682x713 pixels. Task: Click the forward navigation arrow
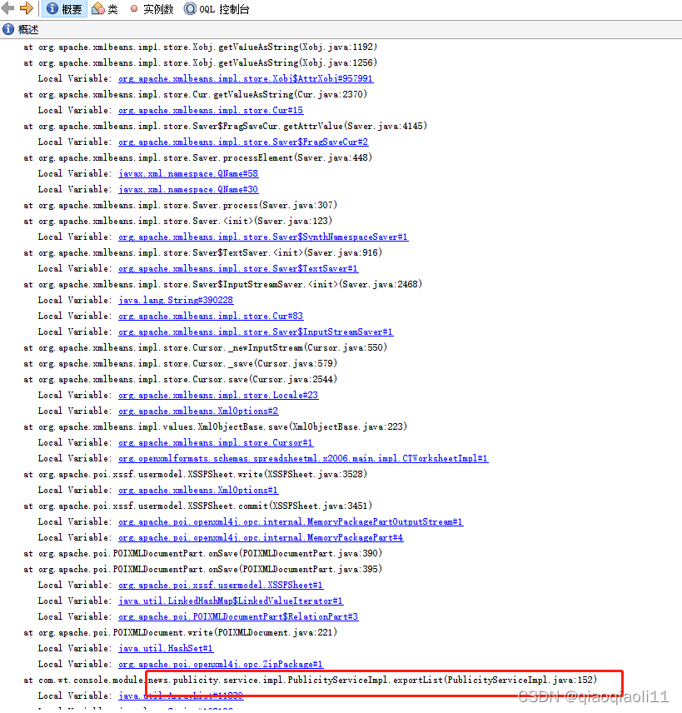pyautogui.click(x=27, y=7)
